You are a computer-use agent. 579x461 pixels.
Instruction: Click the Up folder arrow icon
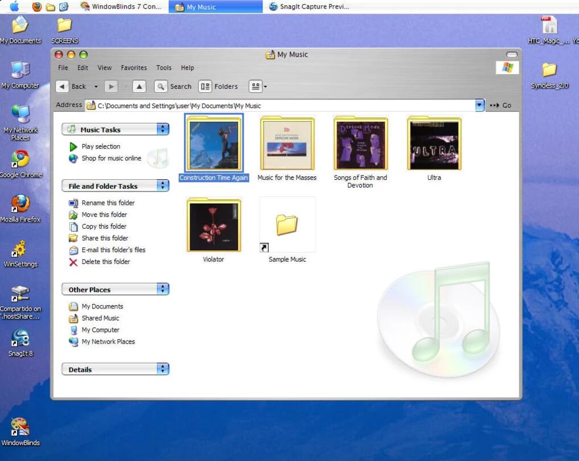click(x=139, y=87)
